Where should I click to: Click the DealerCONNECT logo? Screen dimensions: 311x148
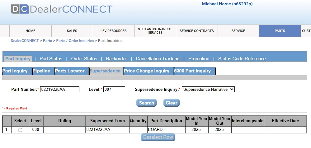point(62,9)
